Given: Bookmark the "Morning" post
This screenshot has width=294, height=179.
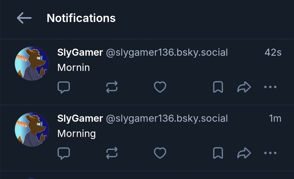Looking at the screenshot, I should tap(218, 153).
